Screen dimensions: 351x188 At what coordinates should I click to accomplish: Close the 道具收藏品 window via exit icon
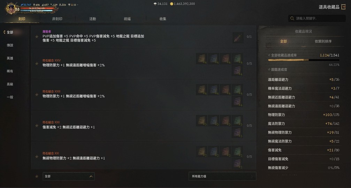point(343,7)
